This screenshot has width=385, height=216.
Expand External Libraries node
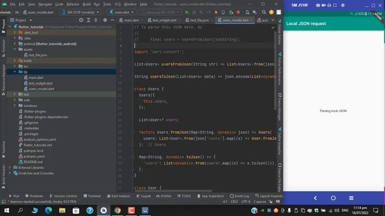pyautogui.click(x=10, y=167)
